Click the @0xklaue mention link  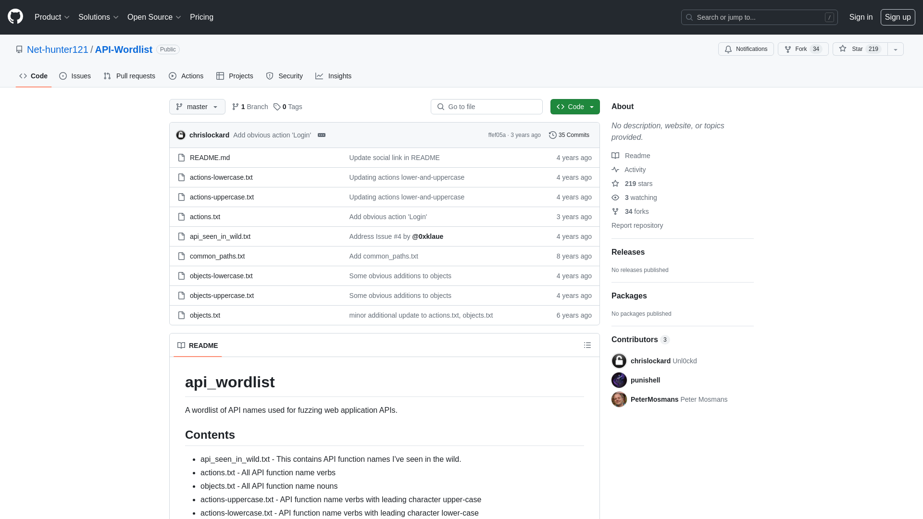coord(428,236)
